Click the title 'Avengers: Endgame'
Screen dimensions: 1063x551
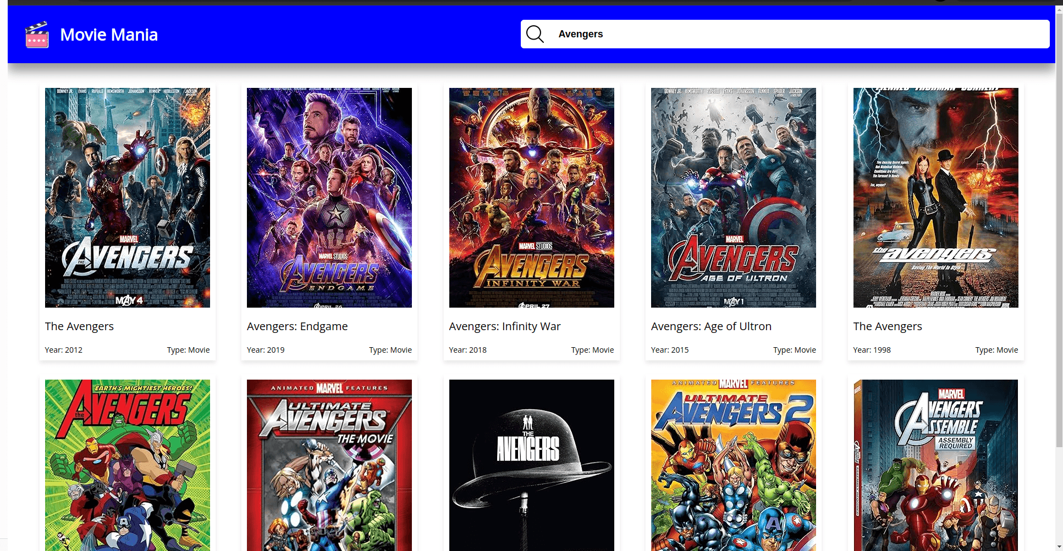pos(298,326)
